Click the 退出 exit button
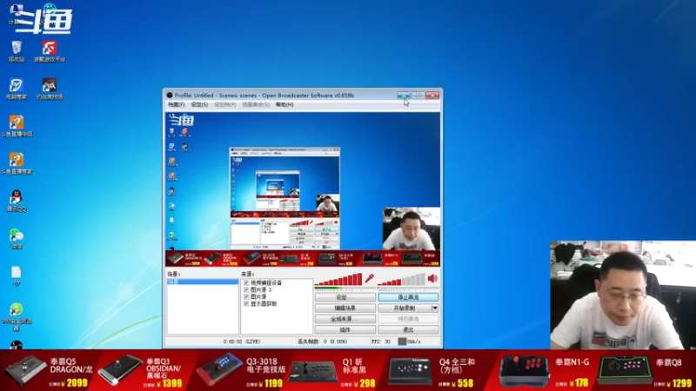Viewport: 696px width, 391px height. click(408, 329)
